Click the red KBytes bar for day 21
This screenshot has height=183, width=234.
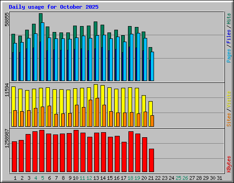coord(152,160)
